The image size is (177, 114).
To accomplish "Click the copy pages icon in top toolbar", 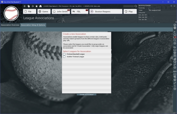I will point(29,6).
